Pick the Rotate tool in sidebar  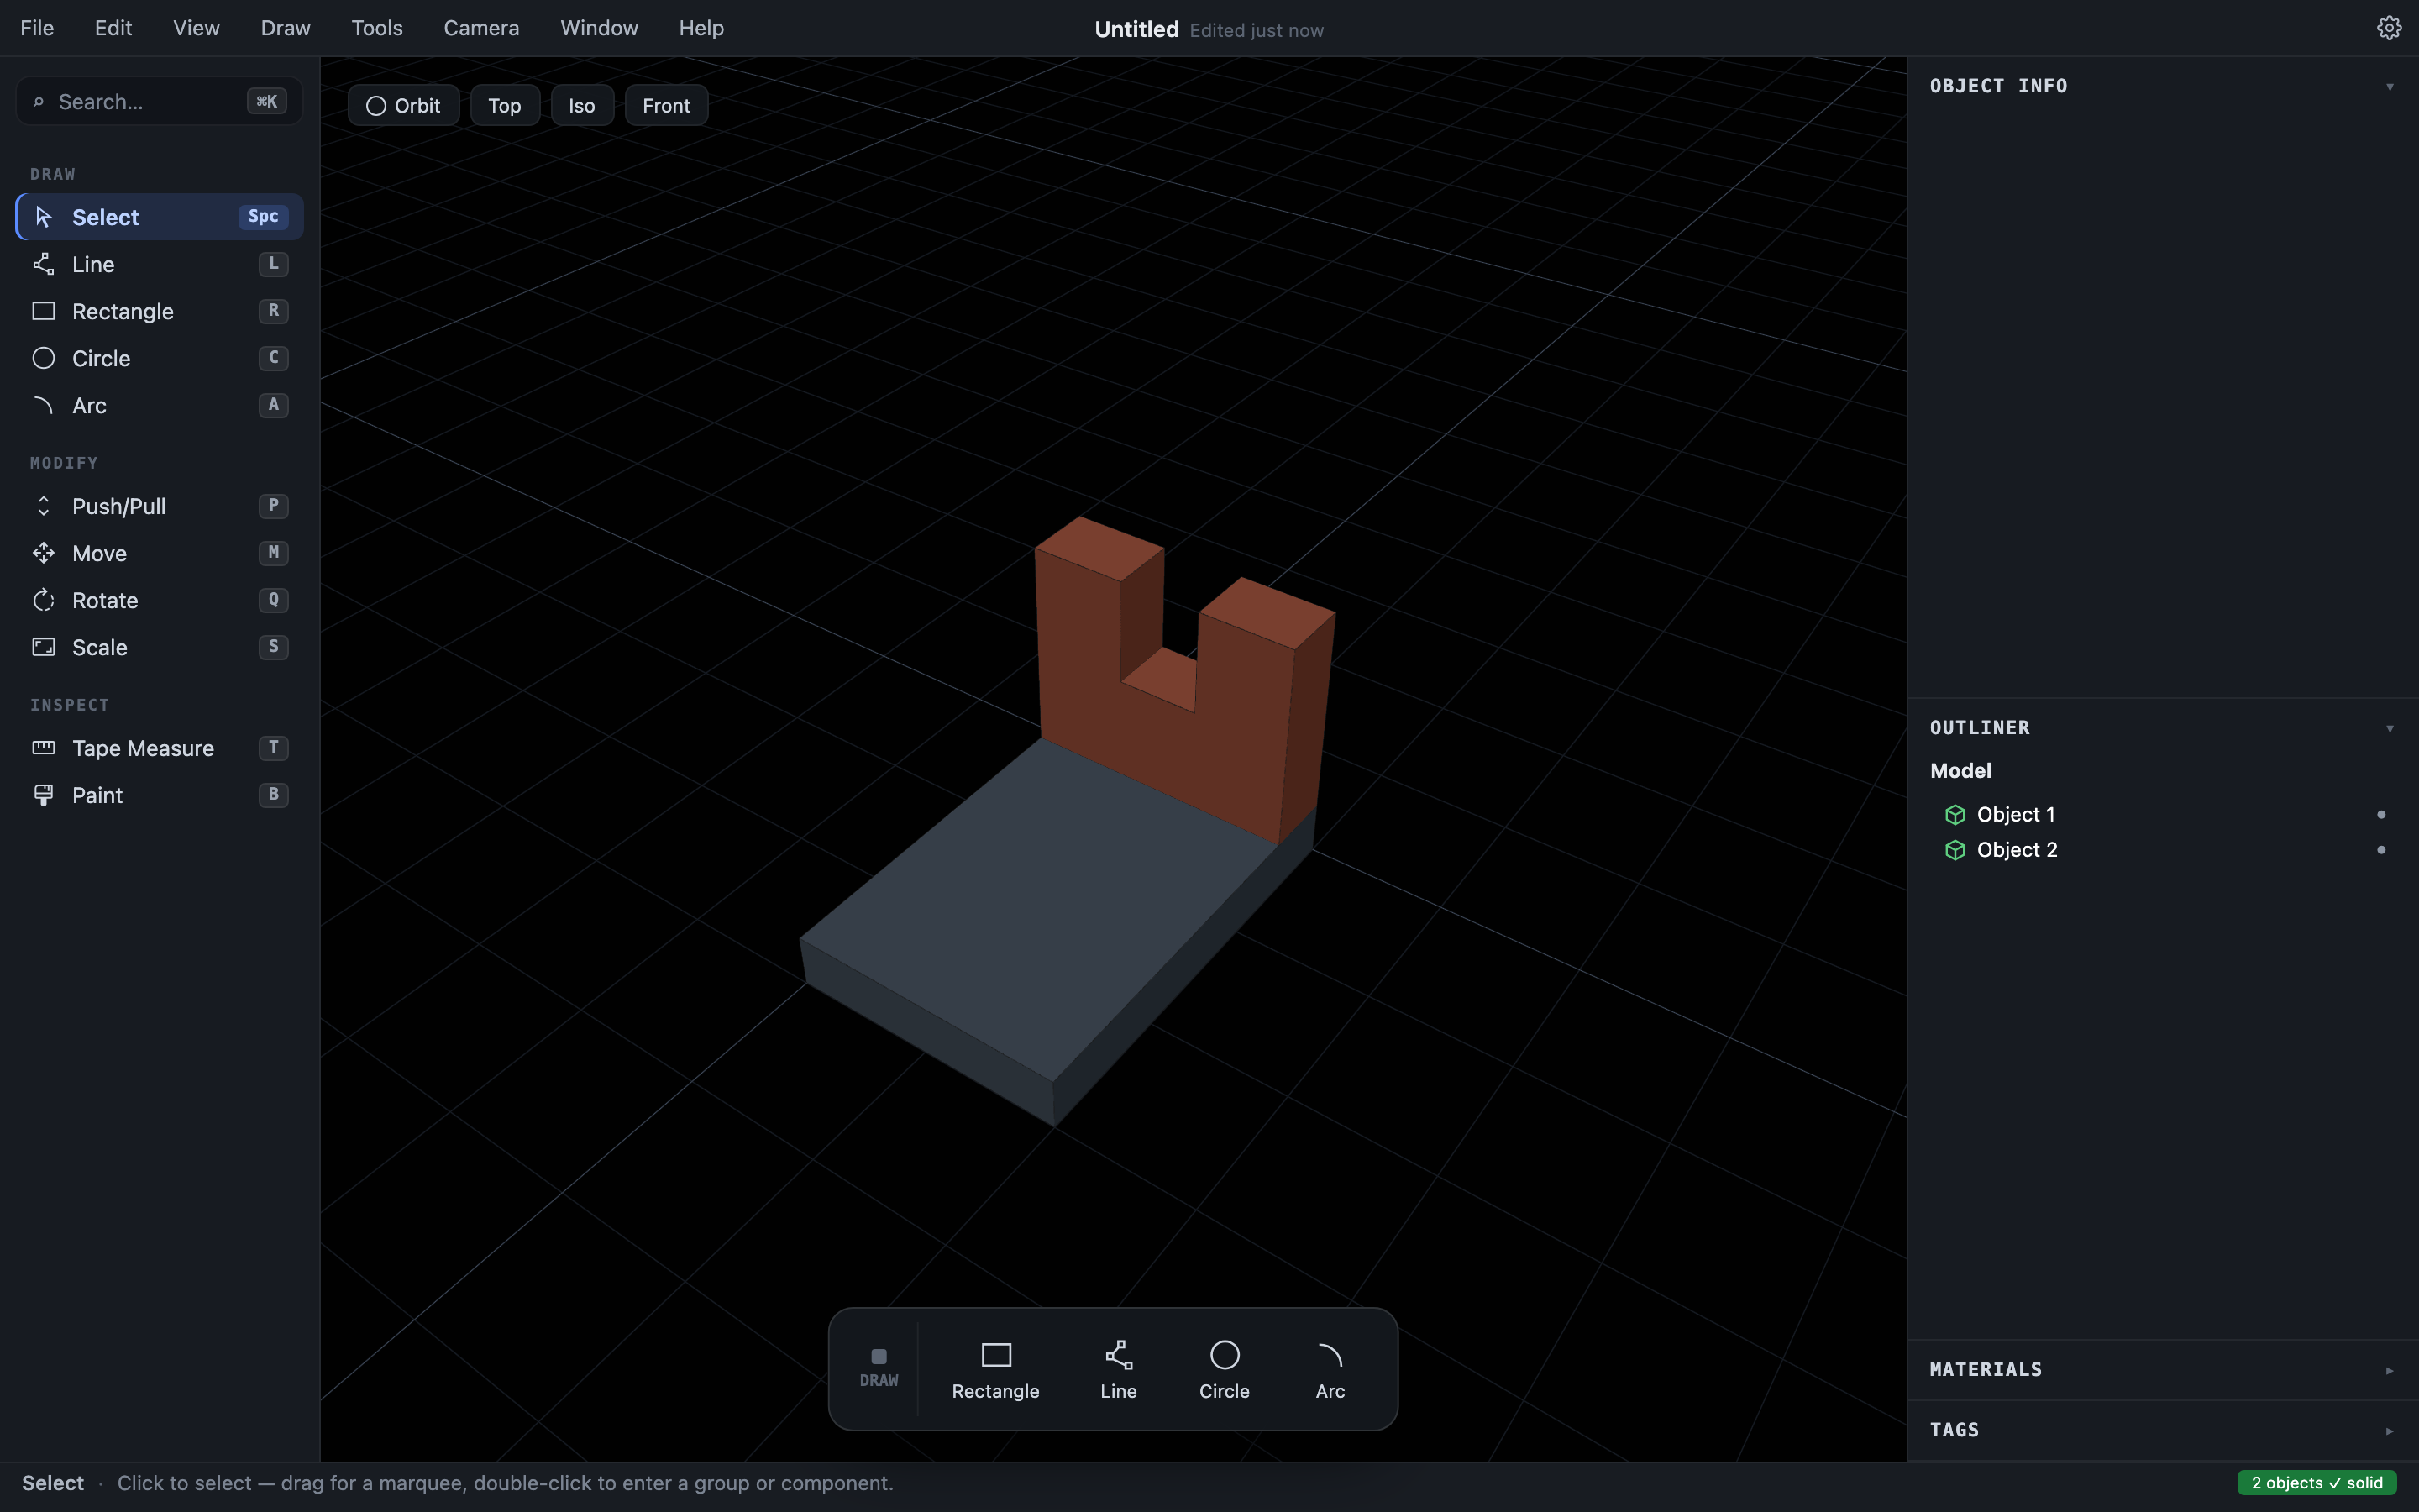(x=160, y=600)
